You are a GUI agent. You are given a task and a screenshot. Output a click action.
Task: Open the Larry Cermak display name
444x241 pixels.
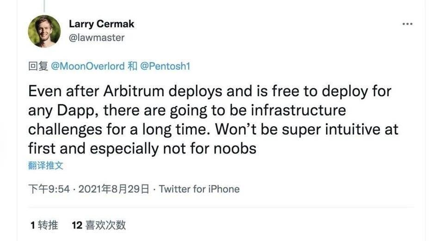[x=101, y=24]
